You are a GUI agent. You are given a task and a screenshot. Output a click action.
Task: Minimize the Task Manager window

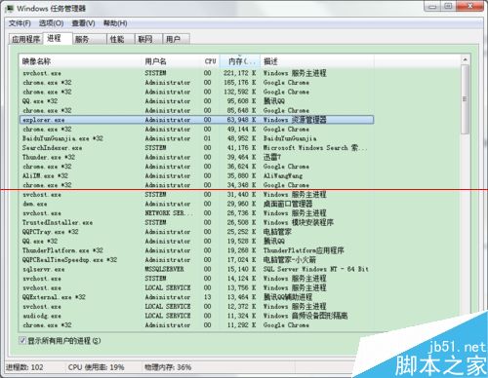(432, 6)
